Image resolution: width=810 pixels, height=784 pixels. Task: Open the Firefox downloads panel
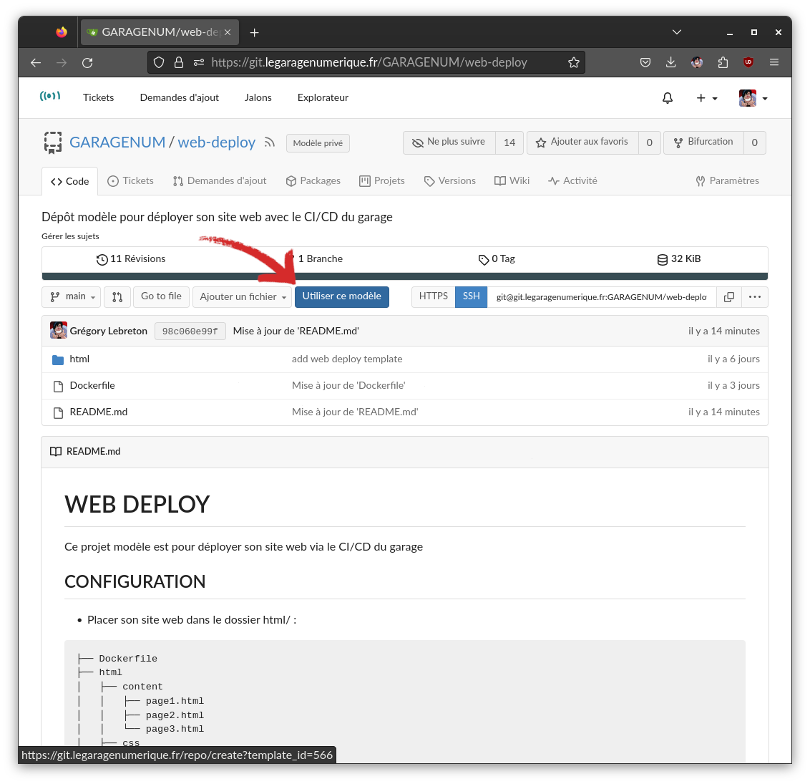click(x=670, y=62)
